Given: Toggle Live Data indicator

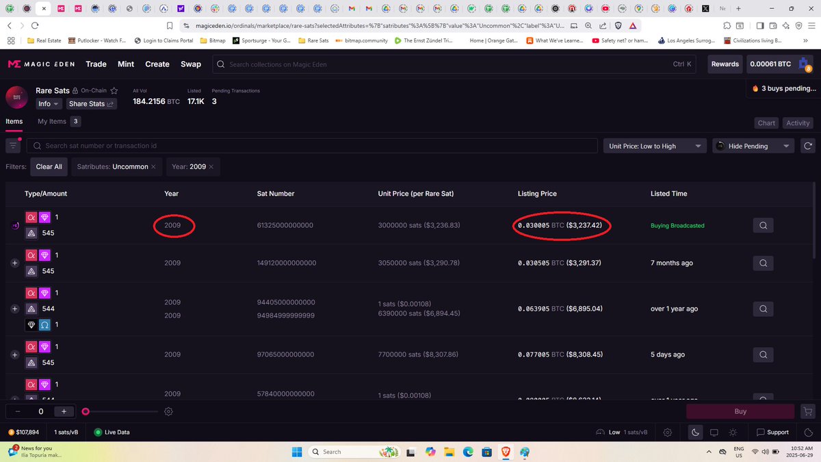Looking at the screenshot, I should (x=112, y=432).
